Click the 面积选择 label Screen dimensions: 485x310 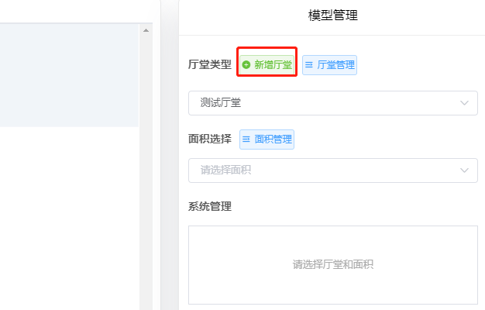[x=209, y=139]
